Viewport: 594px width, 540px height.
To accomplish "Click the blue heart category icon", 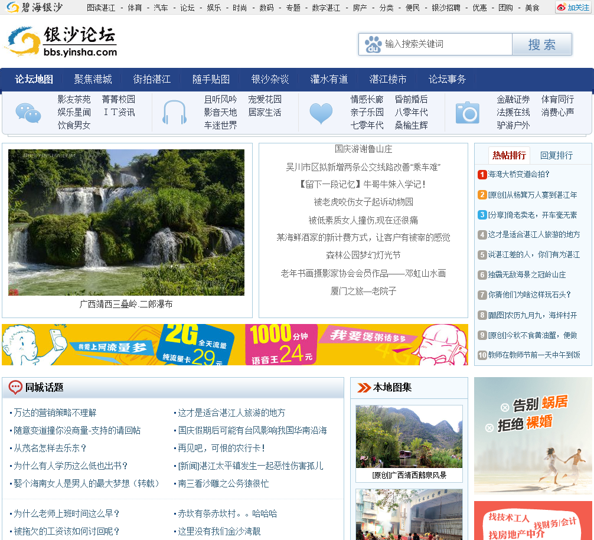I will pyautogui.click(x=321, y=113).
